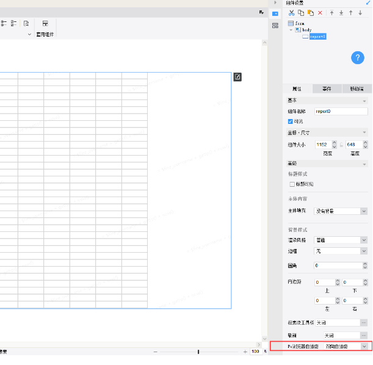Move the widget to the bottom layer
This screenshot has width=373, height=365.
tap(341, 13)
